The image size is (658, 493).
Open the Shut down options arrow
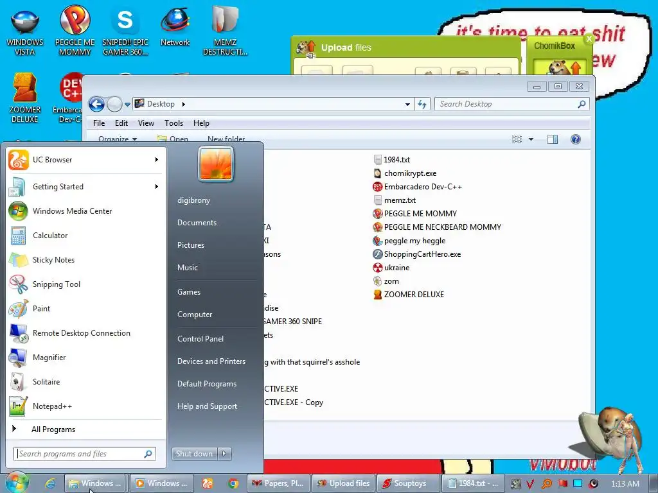coord(224,454)
